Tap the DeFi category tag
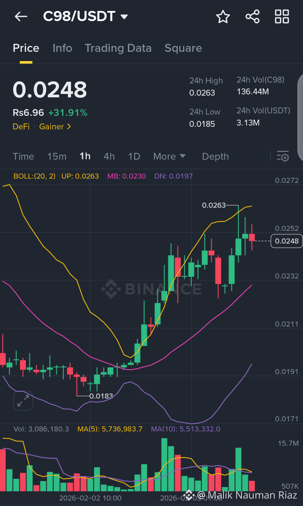 coord(21,126)
